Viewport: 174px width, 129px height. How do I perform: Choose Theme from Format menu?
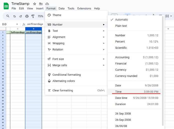(x=76, y=15)
